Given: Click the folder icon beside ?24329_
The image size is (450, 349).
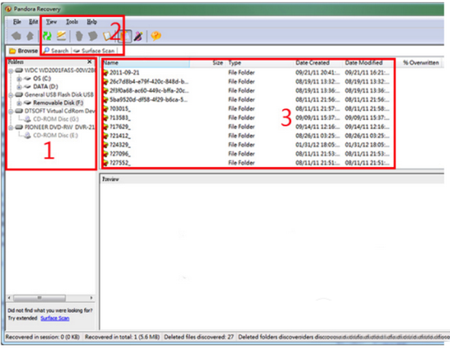Looking at the screenshot, I should pos(106,145).
